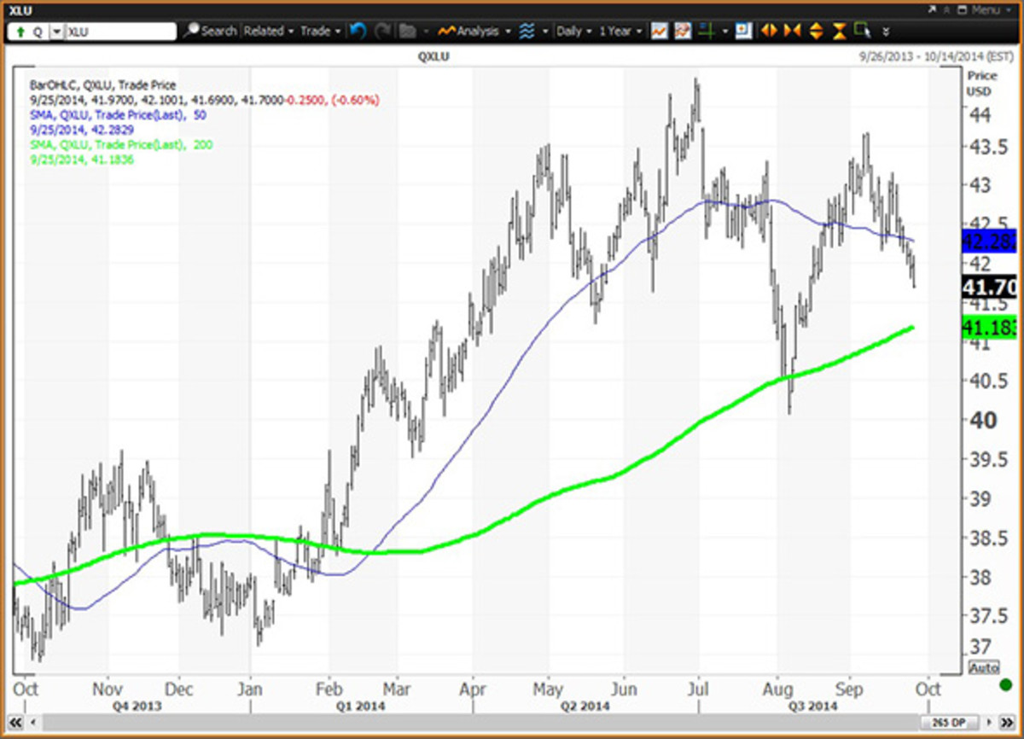
Task: Open the Trade menu
Action: [x=320, y=31]
